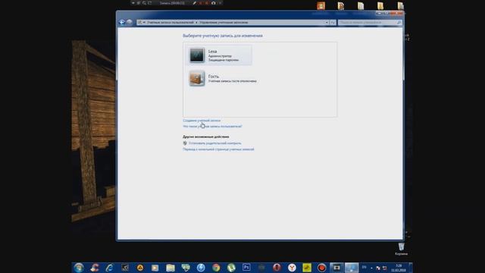Open Photoshop from taskbar
Screen dimensions: 485x273
246,268
